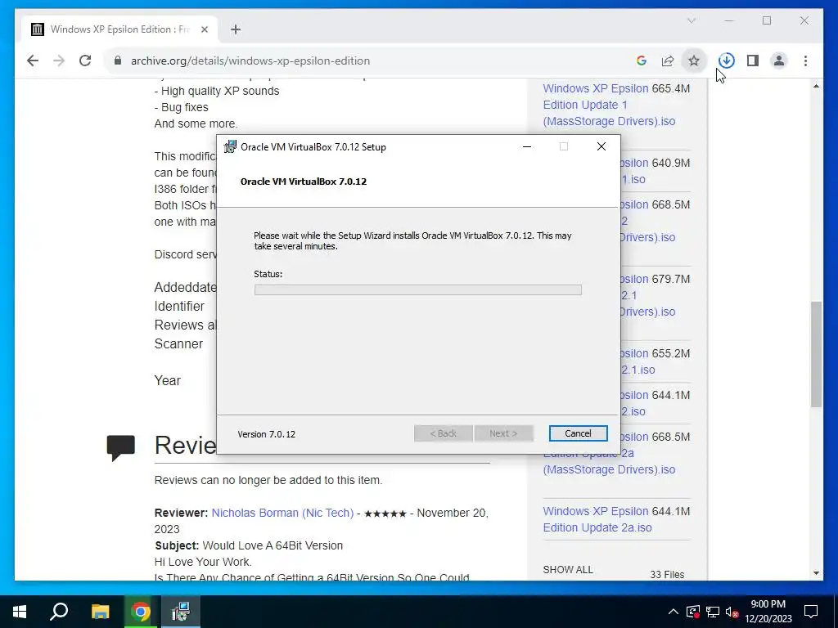
Task: Click the 'Version 7.0.12' label
Action: coord(267,434)
